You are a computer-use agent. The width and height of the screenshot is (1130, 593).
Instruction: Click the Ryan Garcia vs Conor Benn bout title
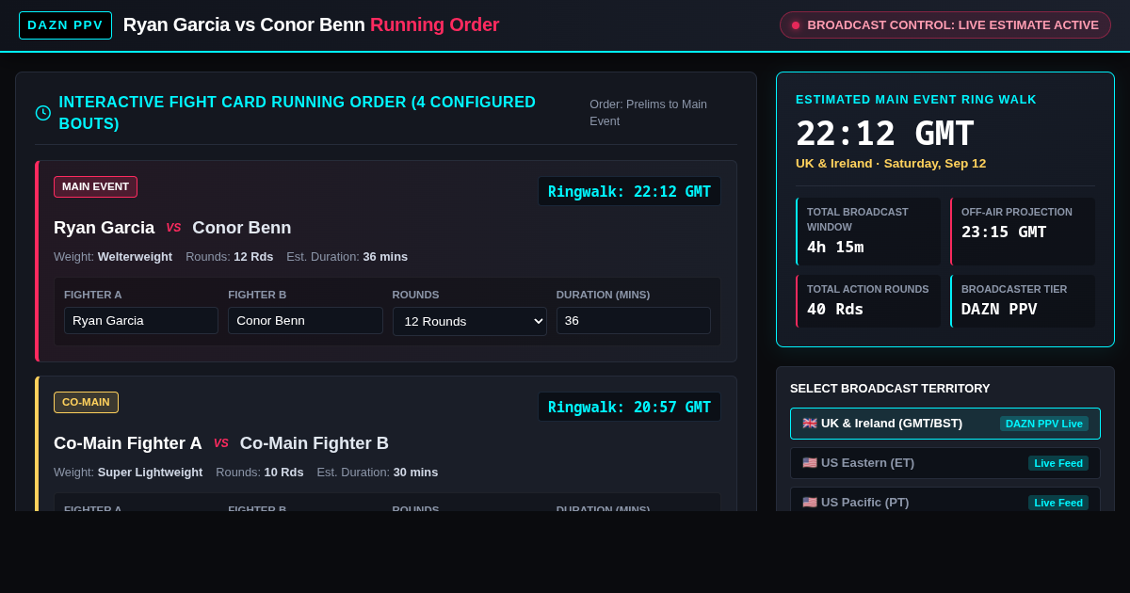pyautogui.click(x=172, y=228)
